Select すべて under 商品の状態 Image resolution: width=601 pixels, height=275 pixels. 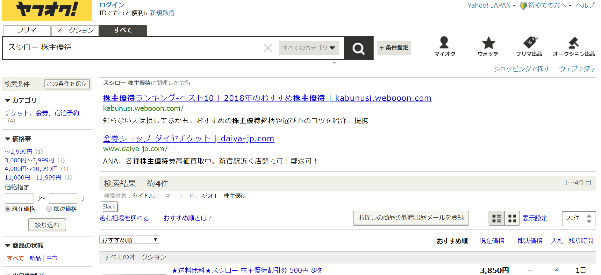click(x=15, y=258)
